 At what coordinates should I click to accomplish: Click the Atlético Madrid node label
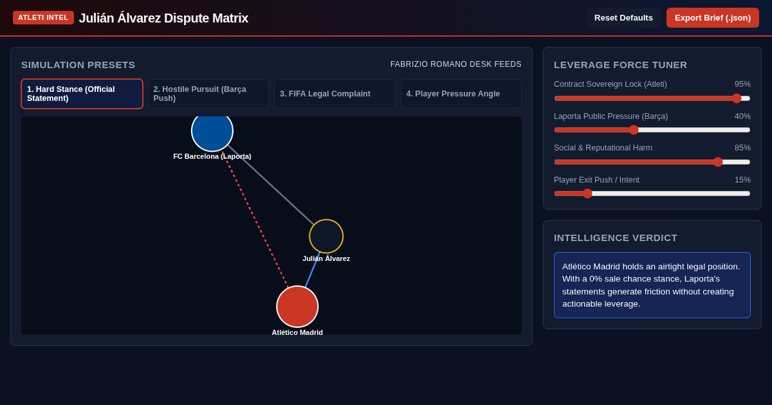[x=297, y=332]
